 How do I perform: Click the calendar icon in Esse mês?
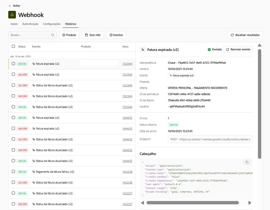pos(86,35)
